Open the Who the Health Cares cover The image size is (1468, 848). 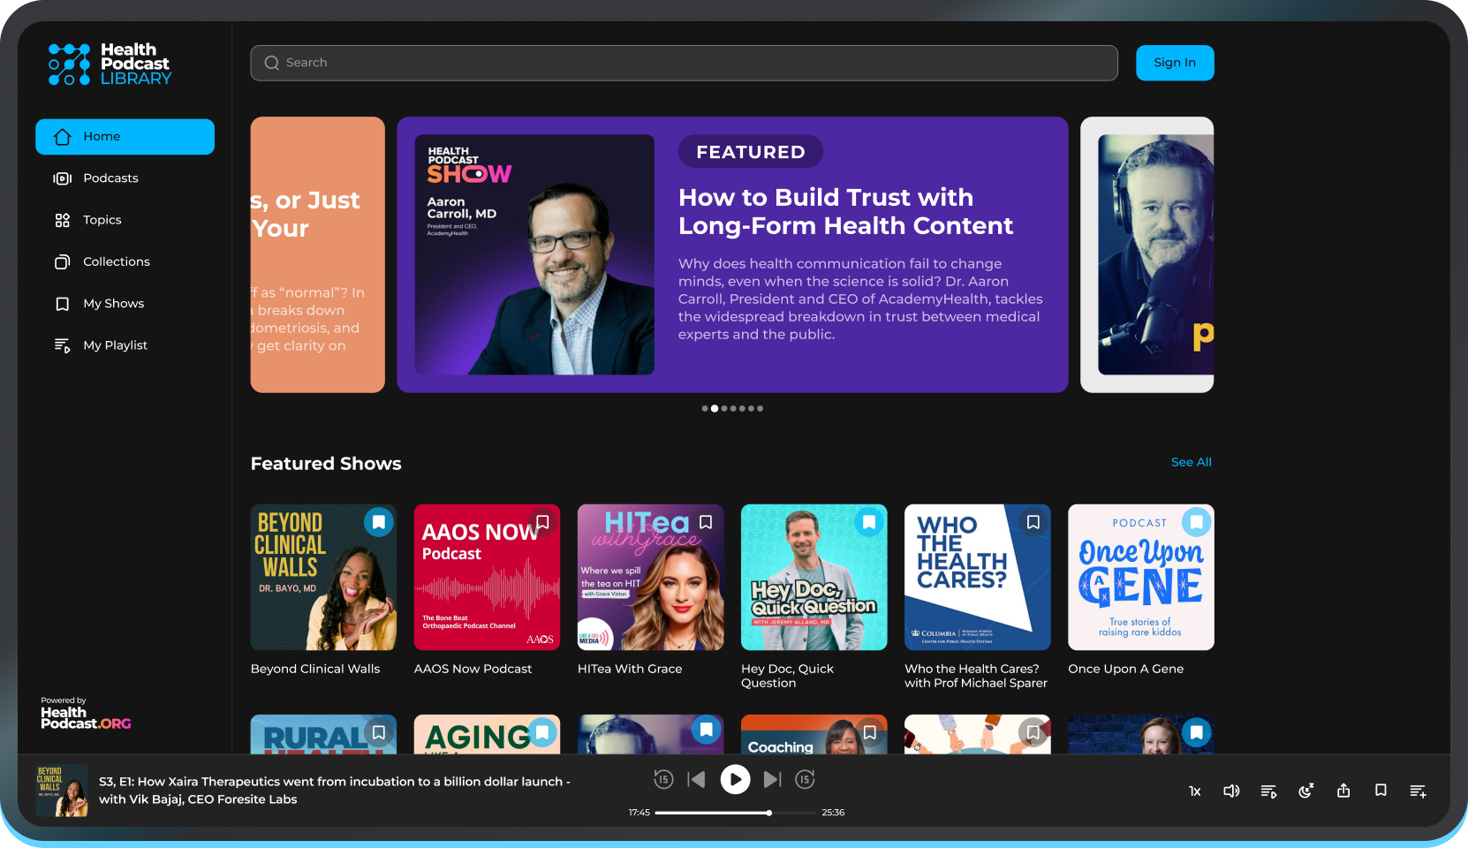(x=978, y=578)
